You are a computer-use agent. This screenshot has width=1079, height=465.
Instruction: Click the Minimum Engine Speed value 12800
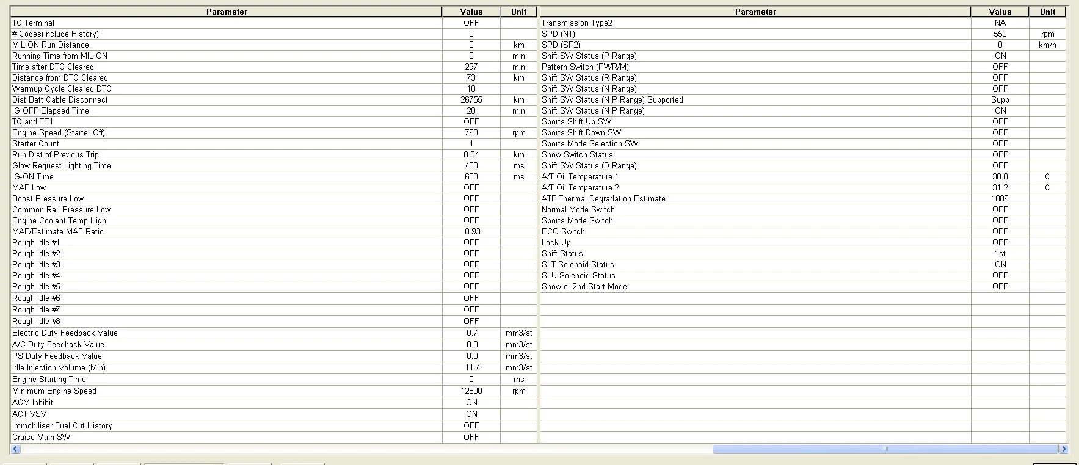click(x=471, y=391)
